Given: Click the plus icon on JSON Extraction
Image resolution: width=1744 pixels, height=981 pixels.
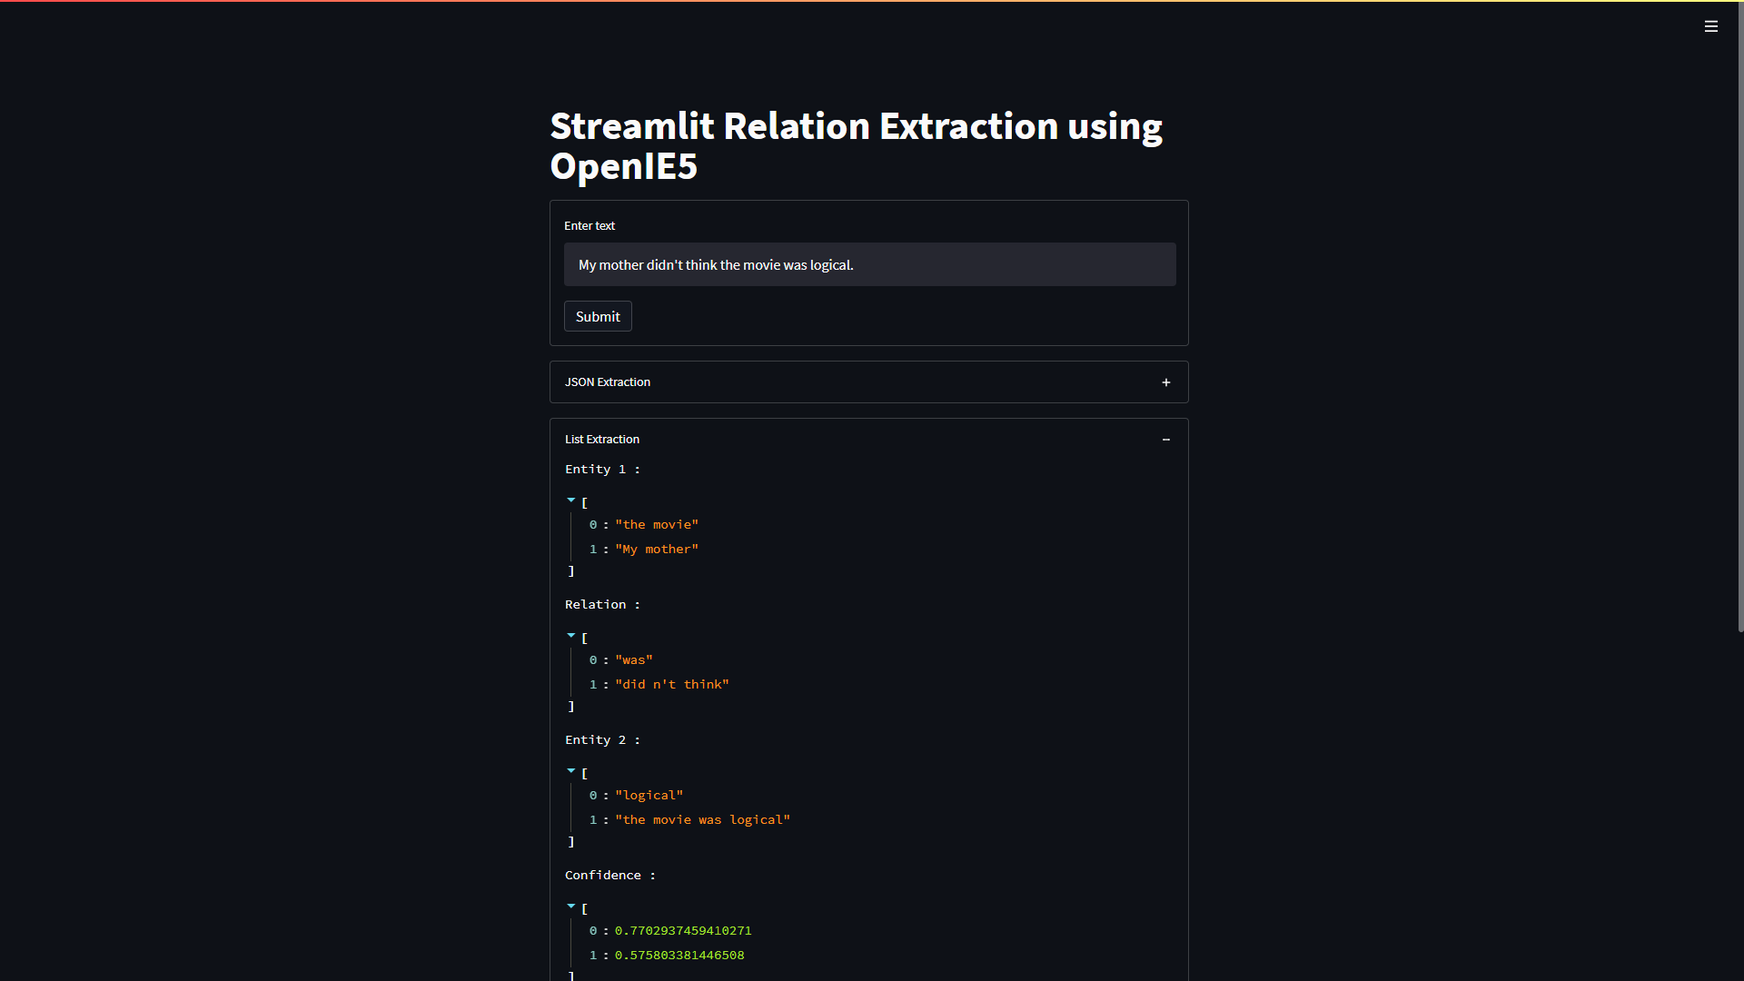Looking at the screenshot, I should [x=1166, y=382].
